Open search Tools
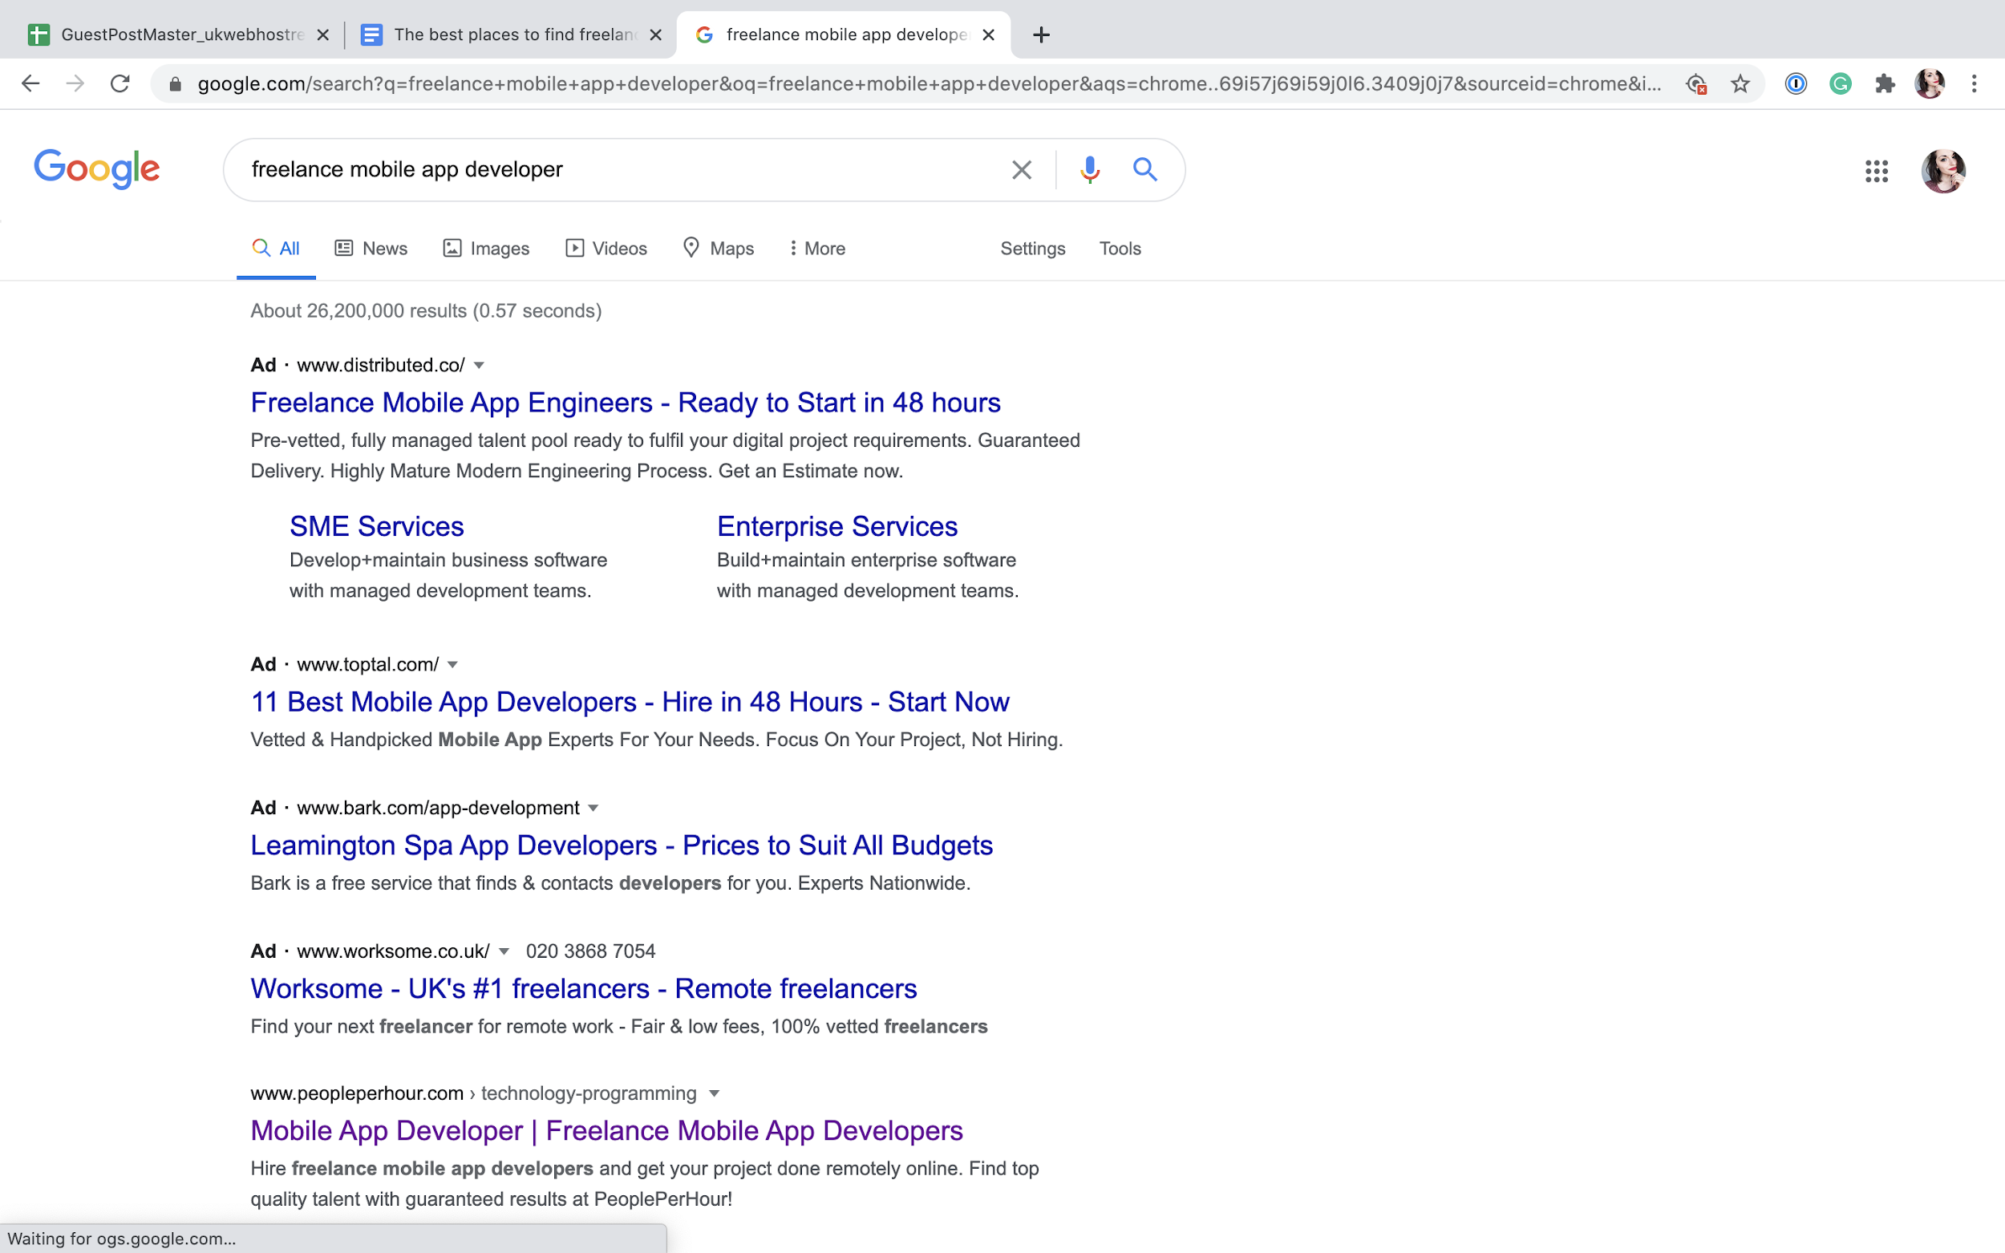 (x=1120, y=249)
